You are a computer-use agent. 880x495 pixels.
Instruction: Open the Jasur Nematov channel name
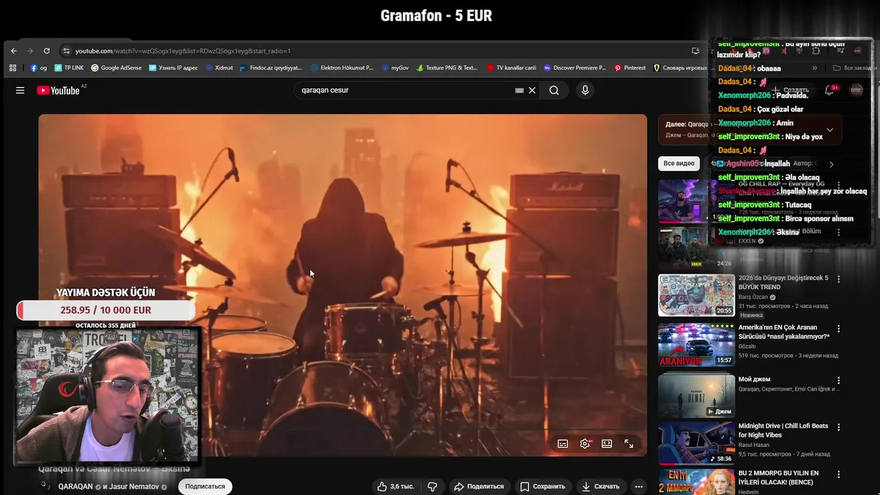tap(134, 487)
